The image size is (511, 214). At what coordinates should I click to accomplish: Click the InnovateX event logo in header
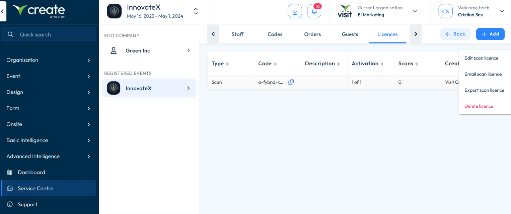tap(114, 11)
